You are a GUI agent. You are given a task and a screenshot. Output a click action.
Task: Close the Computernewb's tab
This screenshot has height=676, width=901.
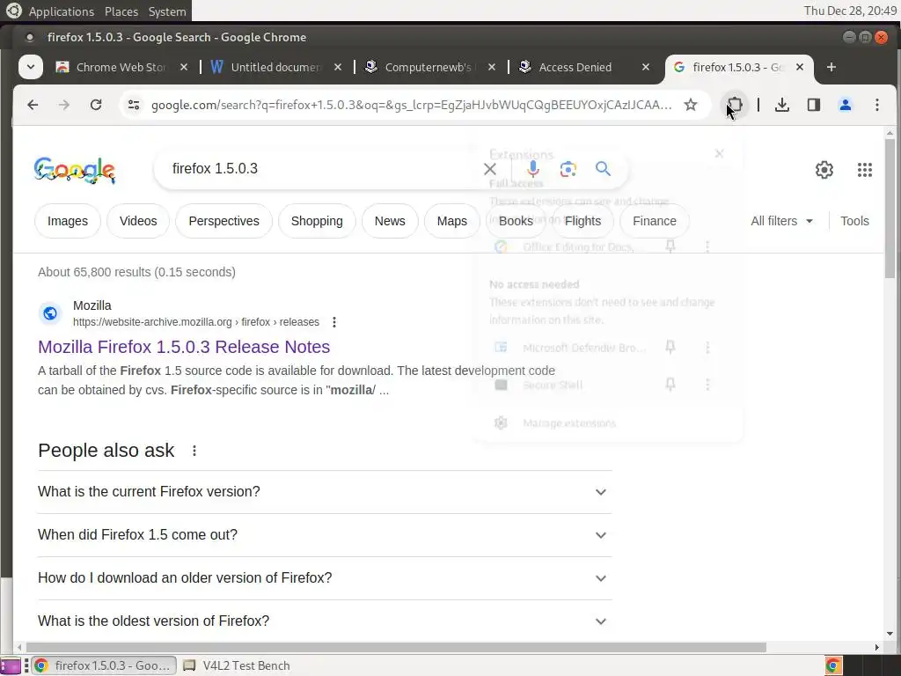pos(492,67)
